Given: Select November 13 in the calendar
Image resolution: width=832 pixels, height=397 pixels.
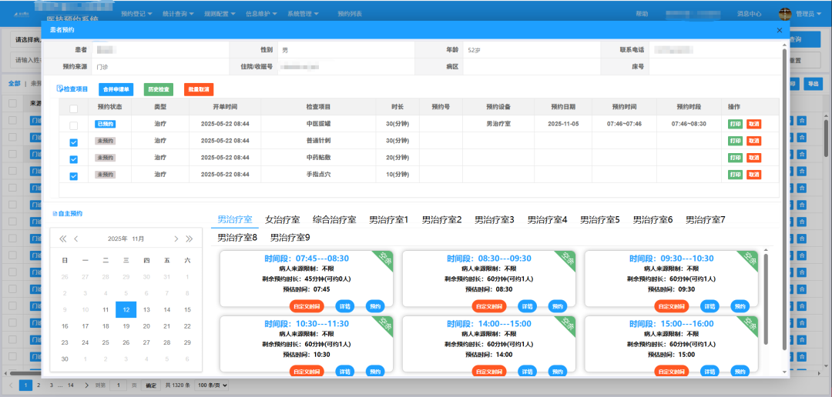Looking at the screenshot, I should tap(146, 309).
